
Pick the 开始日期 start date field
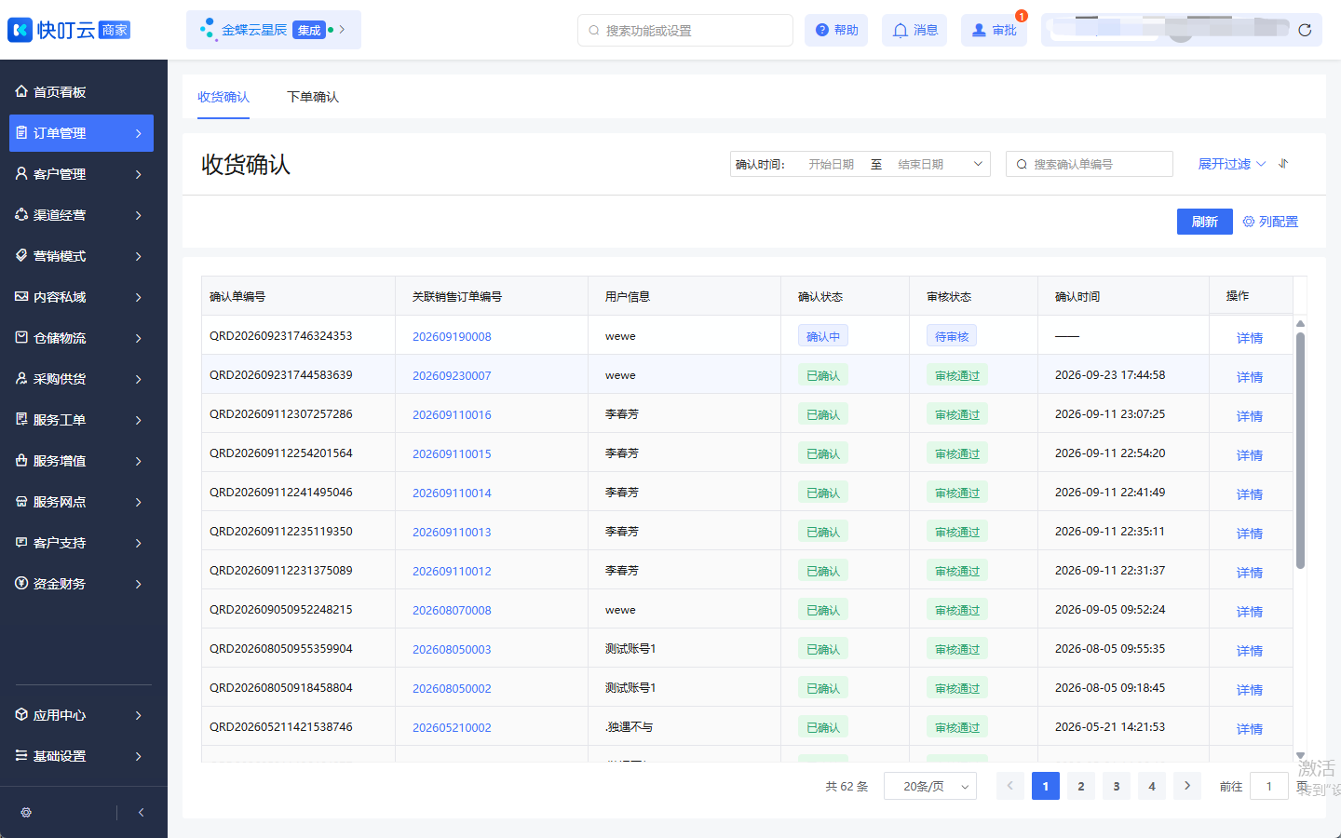coord(832,165)
